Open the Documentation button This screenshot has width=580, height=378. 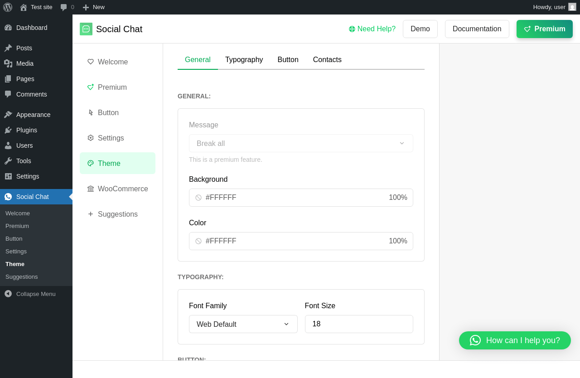pos(477,29)
